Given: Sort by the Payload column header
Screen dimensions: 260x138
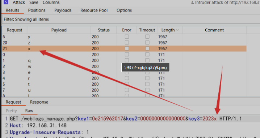Looking at the screenshot, I should pyautogui.click(x=59, y=30).
